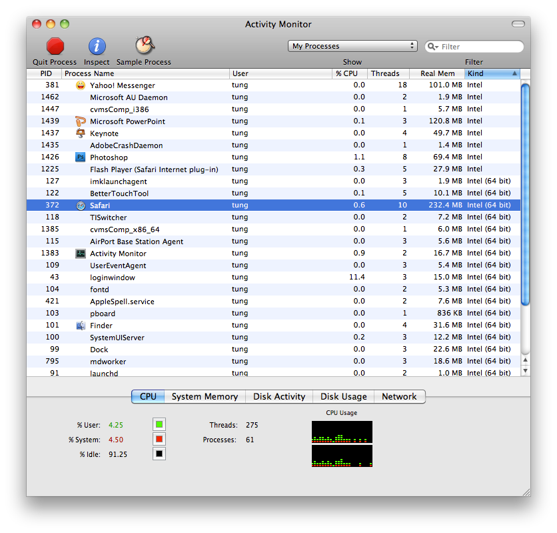Click the Finder face icon
The image size is (557, 533).
click(x=81, y=326)
